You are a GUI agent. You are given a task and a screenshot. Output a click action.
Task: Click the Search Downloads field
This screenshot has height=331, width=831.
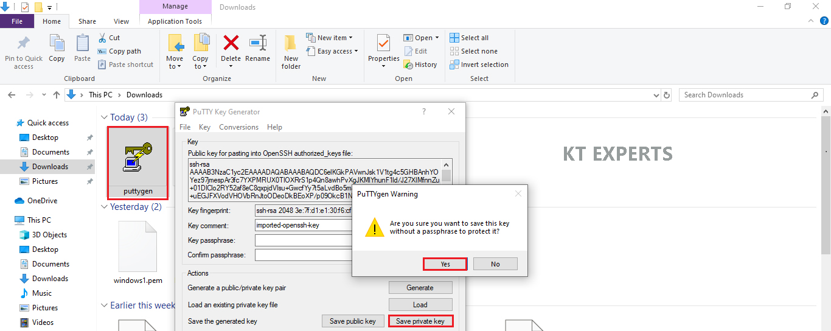(x=751, y=95)
